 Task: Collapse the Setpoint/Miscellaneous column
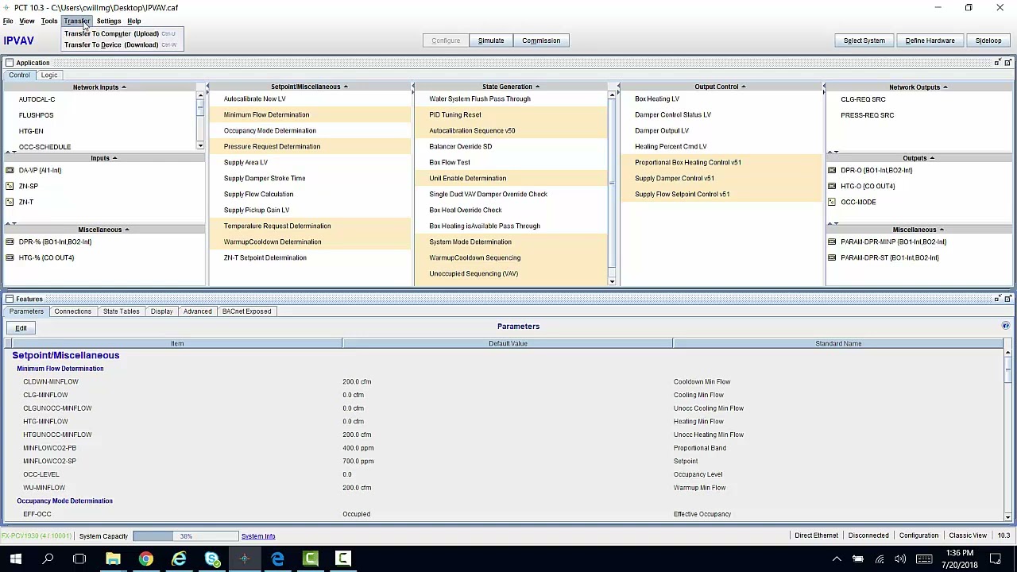click(x=346, y=87)
